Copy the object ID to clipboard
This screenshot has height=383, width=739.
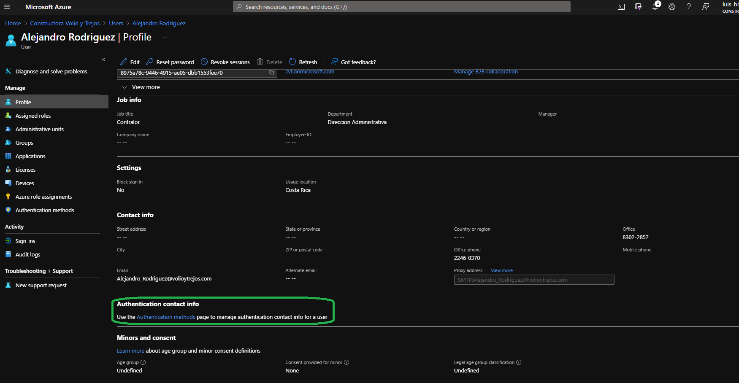pyautogui.click(x=272, y=73)
